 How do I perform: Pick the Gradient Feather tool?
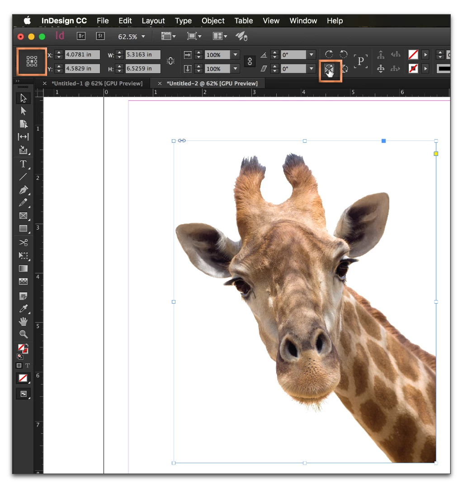click(x=24, y=282)
